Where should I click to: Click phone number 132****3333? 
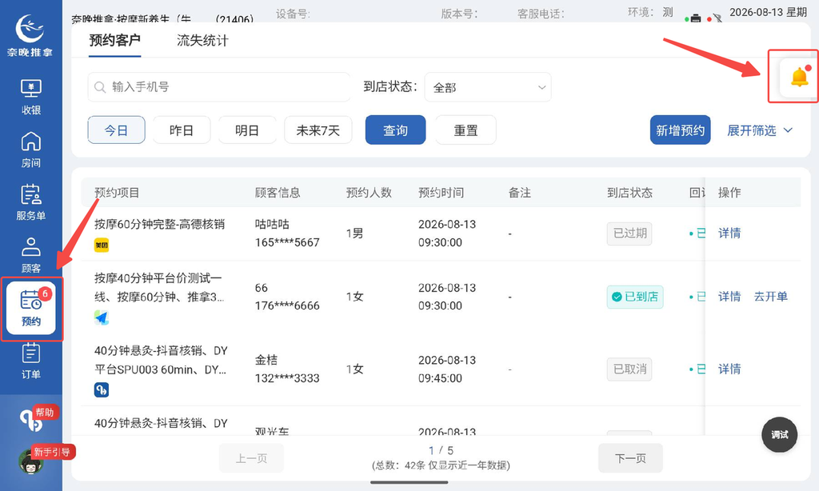[287, 378]
